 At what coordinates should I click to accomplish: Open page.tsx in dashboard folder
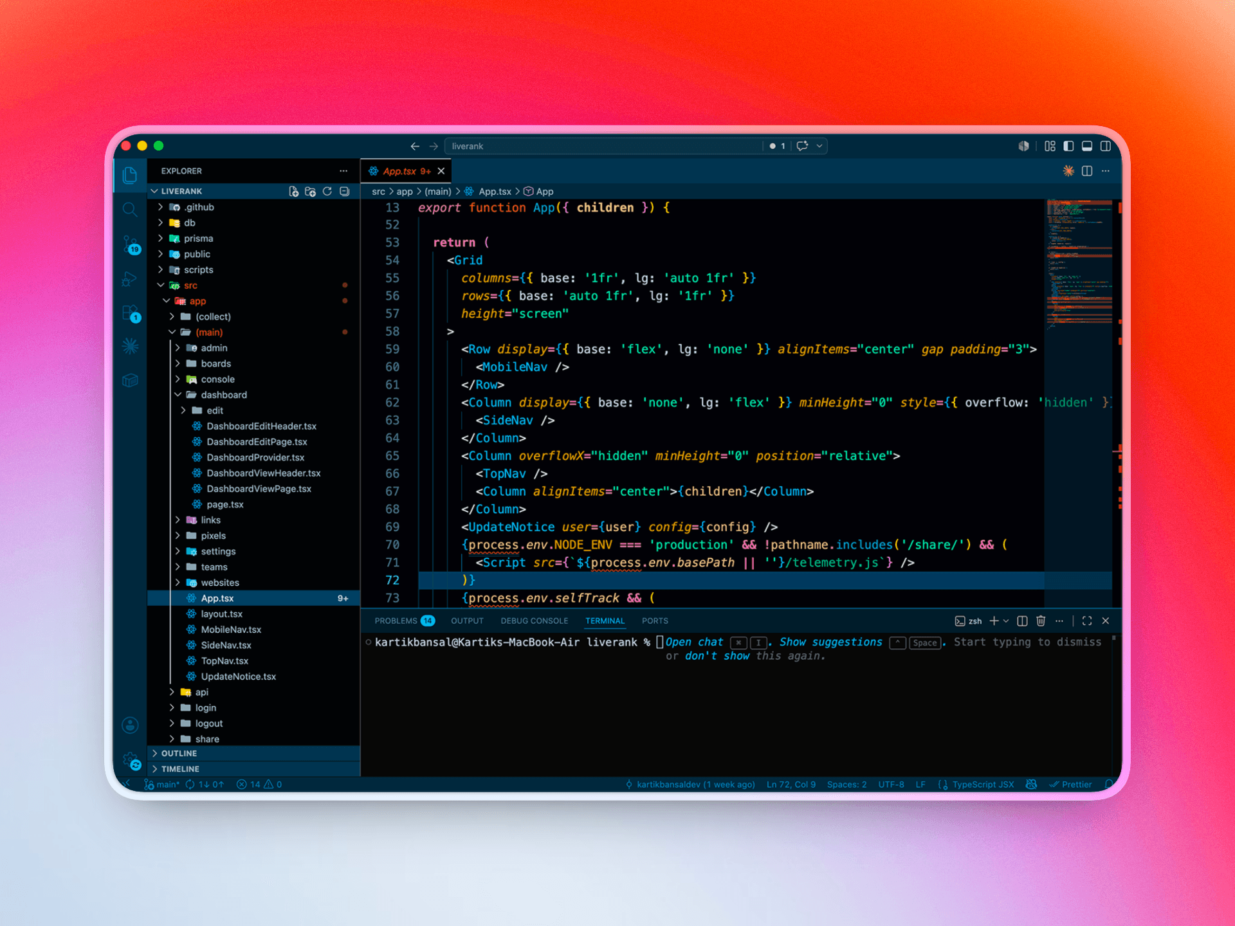pos(224,505)
